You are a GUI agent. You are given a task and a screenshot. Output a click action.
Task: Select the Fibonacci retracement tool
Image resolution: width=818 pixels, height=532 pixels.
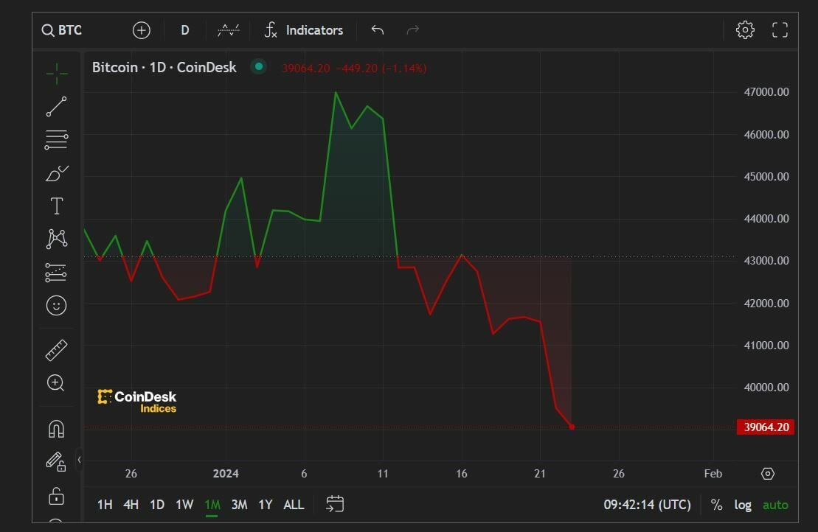(56, 139)
